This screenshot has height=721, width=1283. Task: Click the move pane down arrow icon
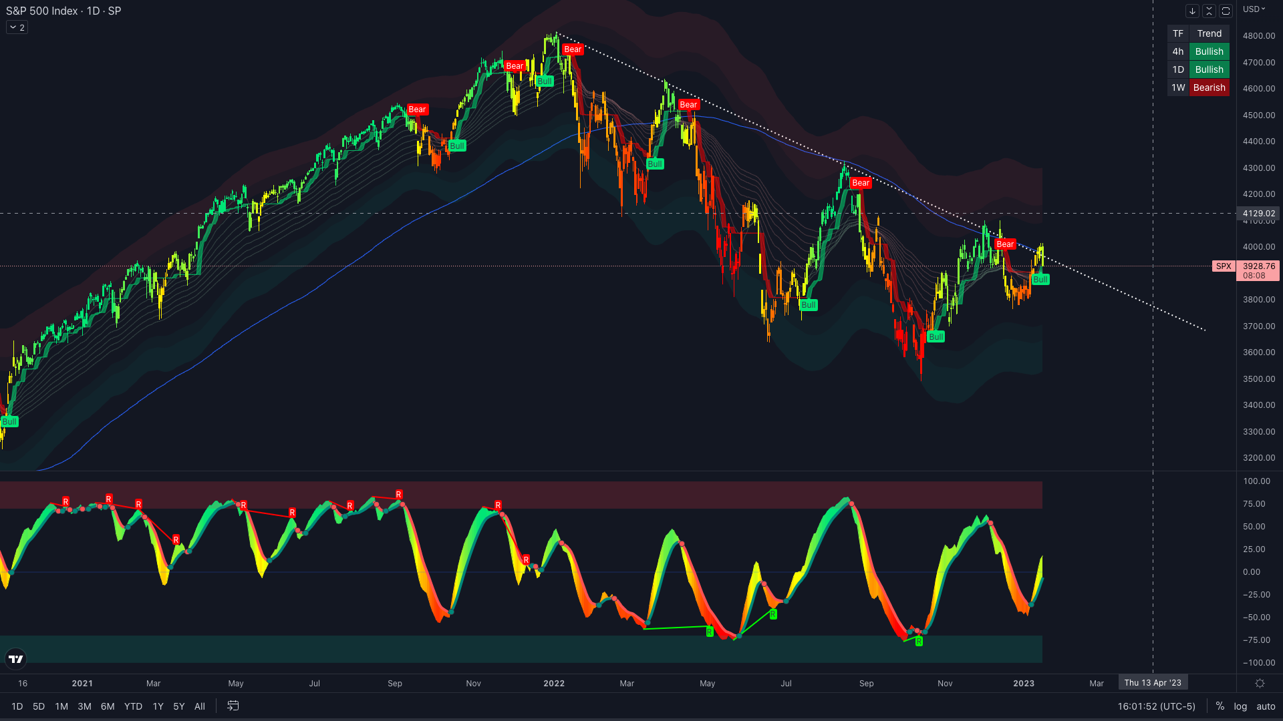click(1192, 11)
